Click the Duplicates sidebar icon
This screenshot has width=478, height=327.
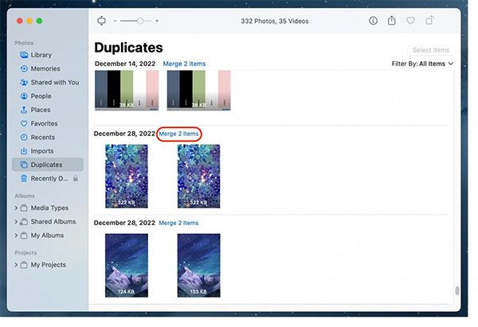coord(24,165)
